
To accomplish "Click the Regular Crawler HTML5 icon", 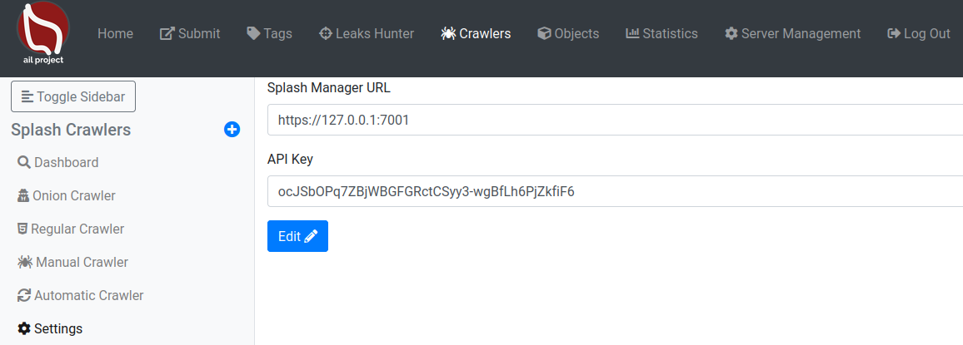I will click(x=22, y=229).
